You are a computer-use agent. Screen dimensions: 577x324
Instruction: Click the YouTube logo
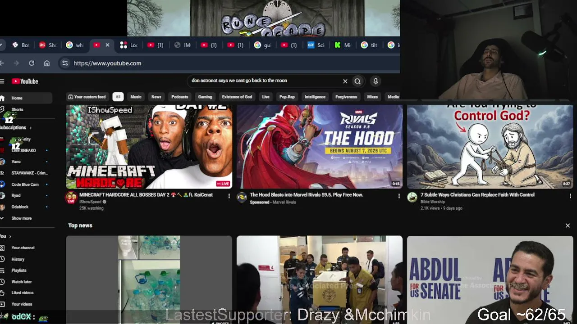(25, 81)
